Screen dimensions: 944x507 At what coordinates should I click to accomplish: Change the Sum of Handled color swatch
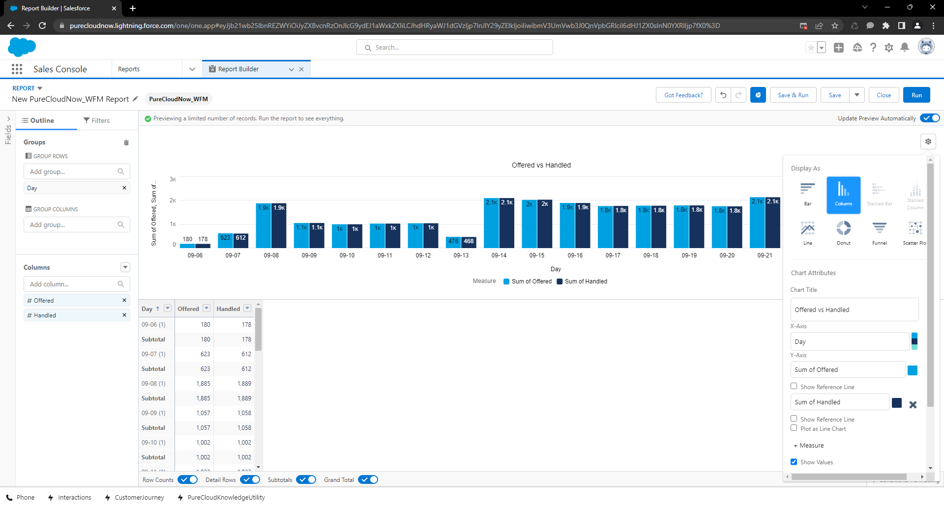[x=897, y=403]
